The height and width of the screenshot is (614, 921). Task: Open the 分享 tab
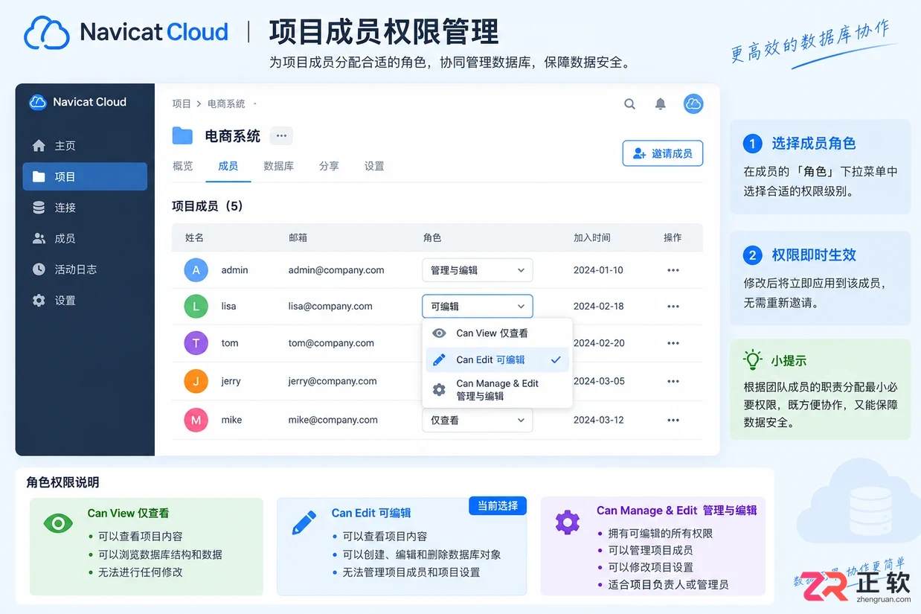(329, 166)
